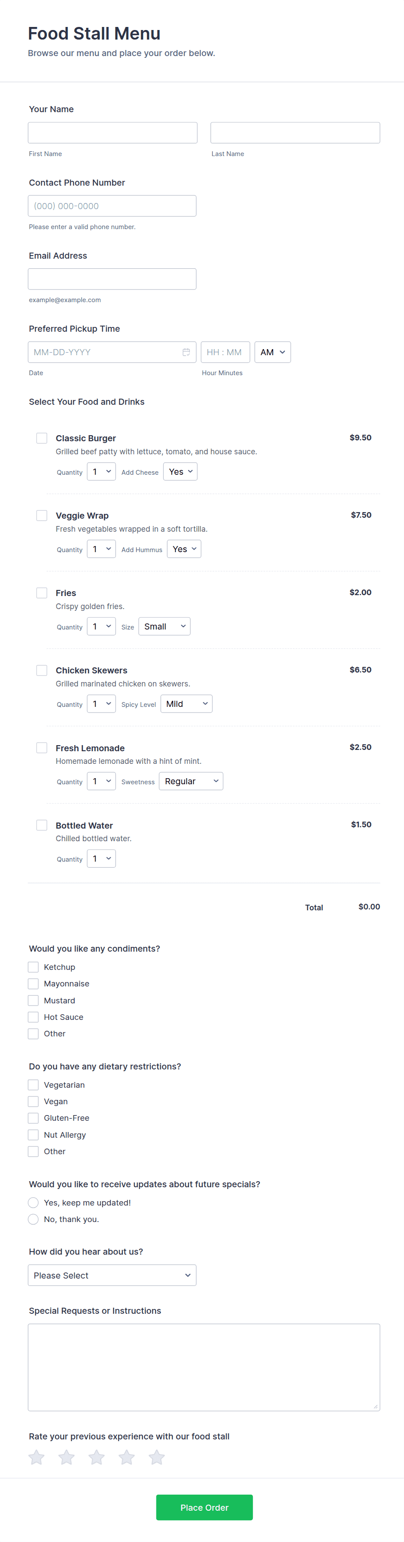Open "How did you hear about us" dropdown
The image size is (404, 1542).
(112, 1275)
